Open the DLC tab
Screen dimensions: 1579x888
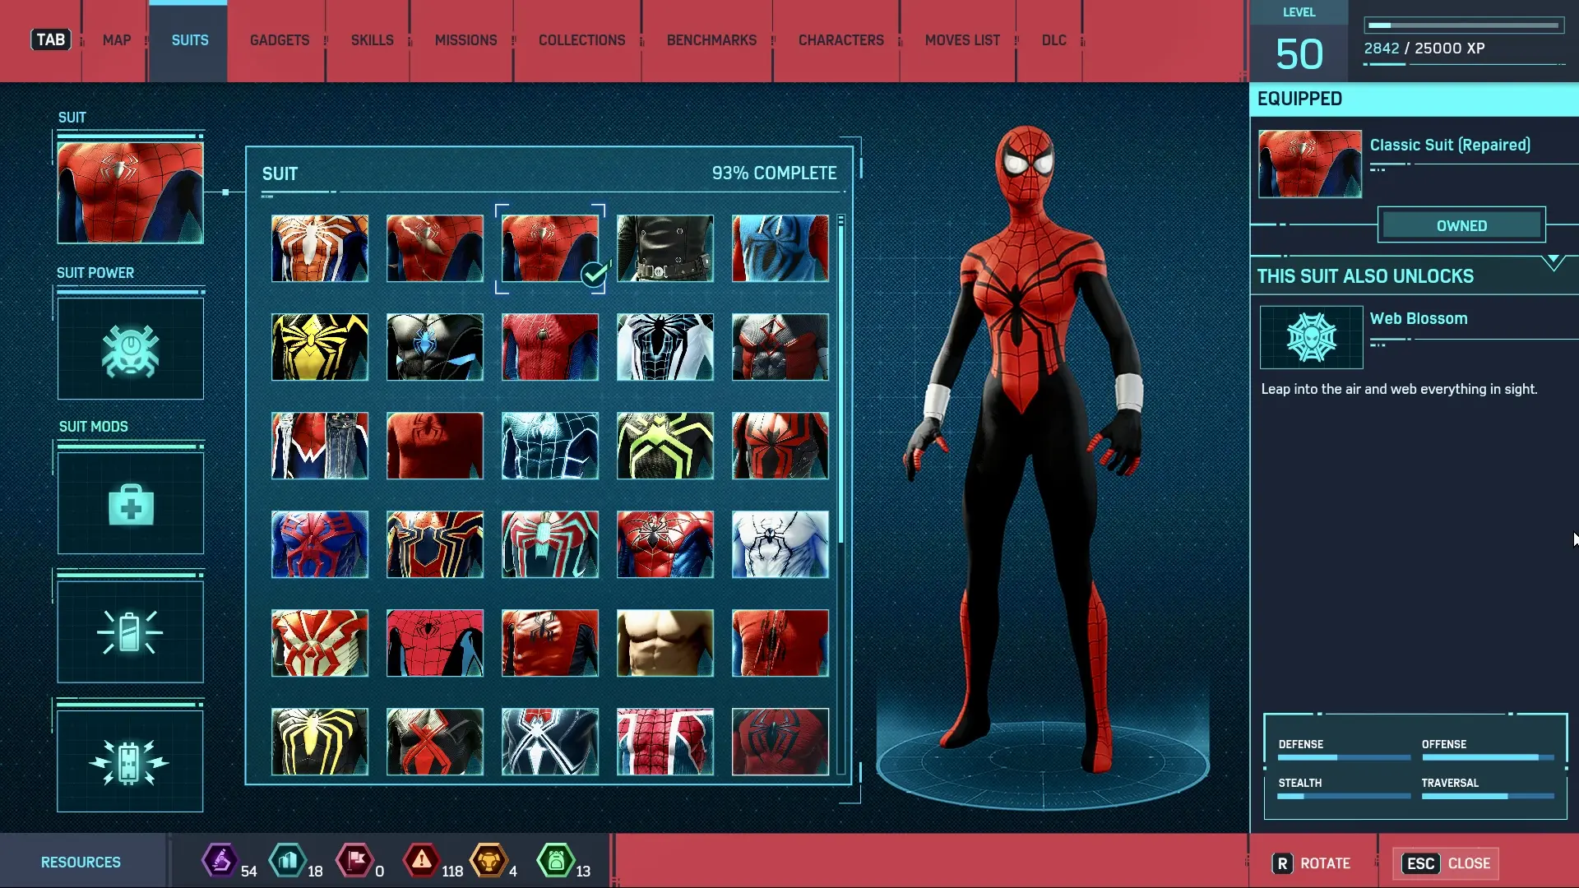point(1053,40)
